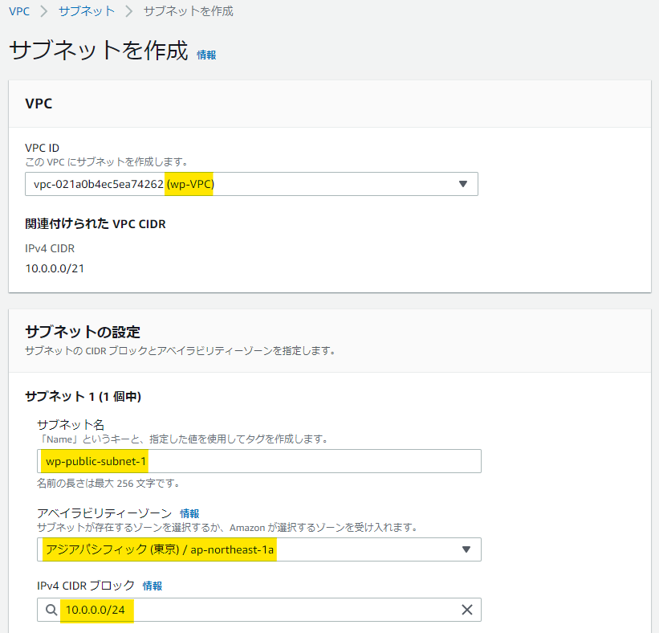The image size is (659, 633).
Task: Click the 関連付けられた VPC CIDR heading
Action: 96,224
